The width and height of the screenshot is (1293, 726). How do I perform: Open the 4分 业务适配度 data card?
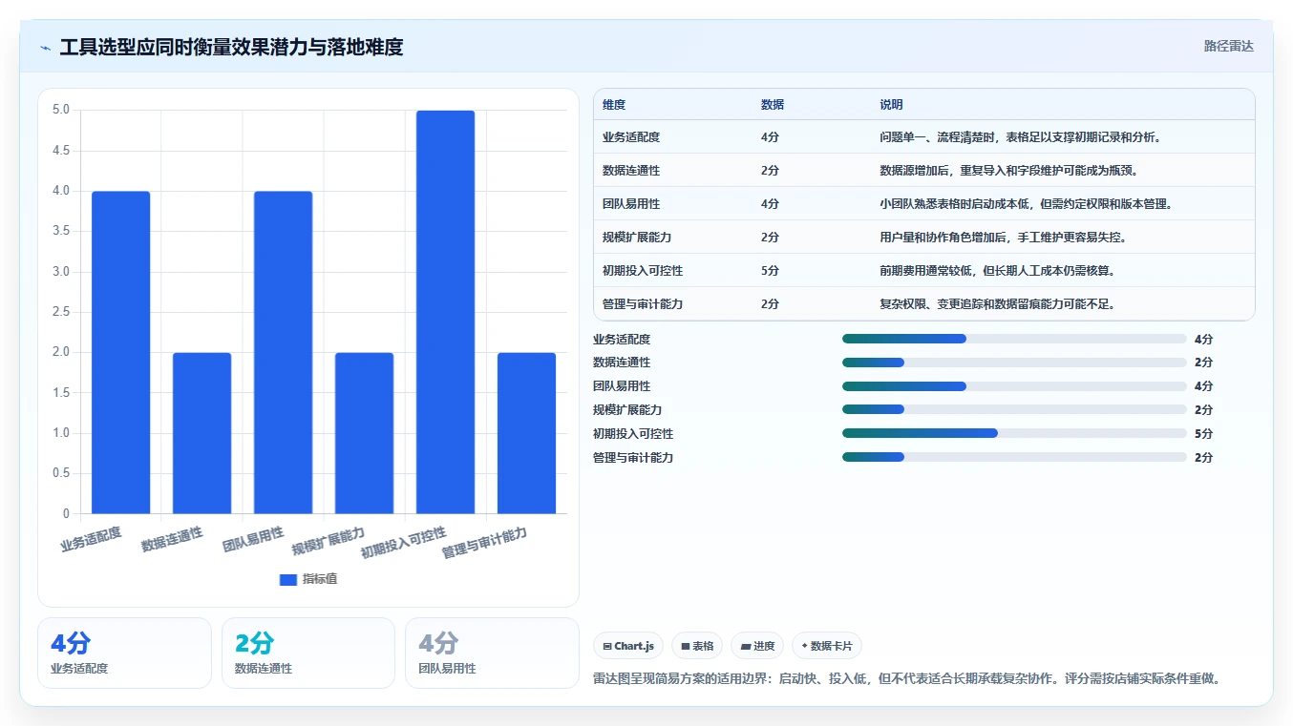(124, 653)
